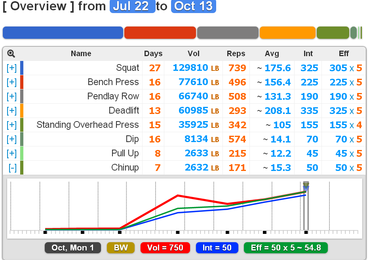
Task: Click the red marker beside Bench Press row
Action: pyautogui.click(x=21, y=82)
